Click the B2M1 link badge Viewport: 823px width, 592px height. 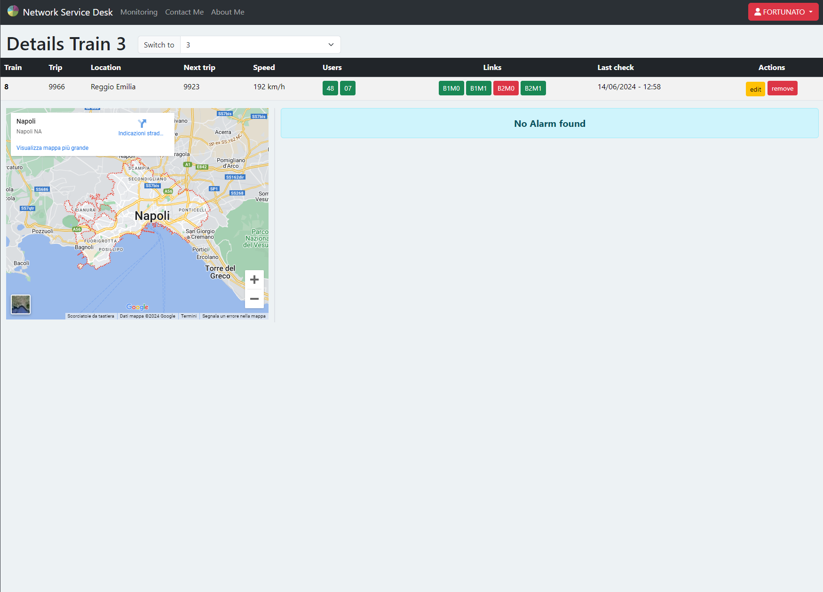(x=533, y=88)
